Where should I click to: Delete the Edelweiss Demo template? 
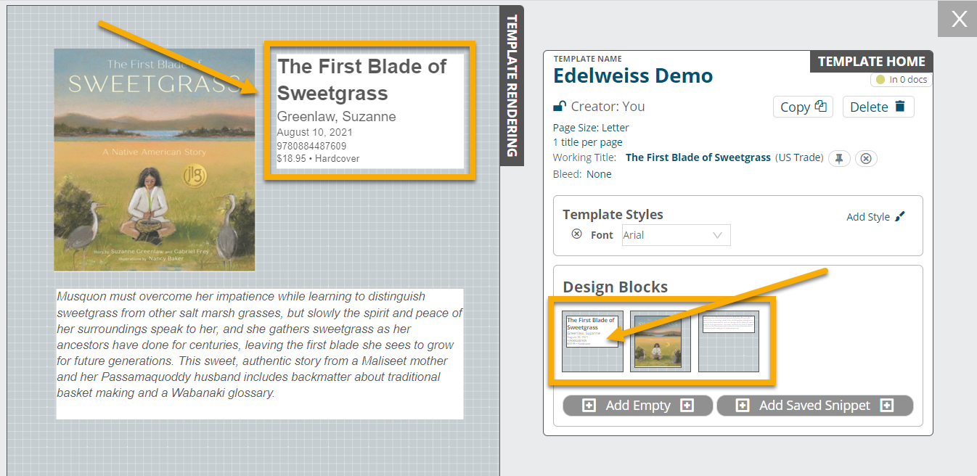[x=878, y=107]
